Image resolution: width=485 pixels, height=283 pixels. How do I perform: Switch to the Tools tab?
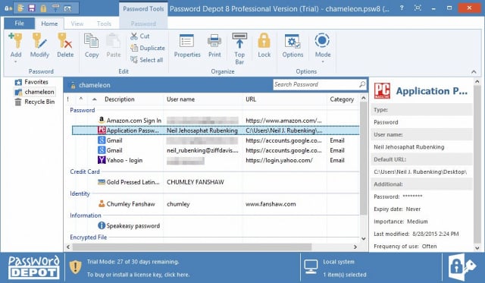104,24
